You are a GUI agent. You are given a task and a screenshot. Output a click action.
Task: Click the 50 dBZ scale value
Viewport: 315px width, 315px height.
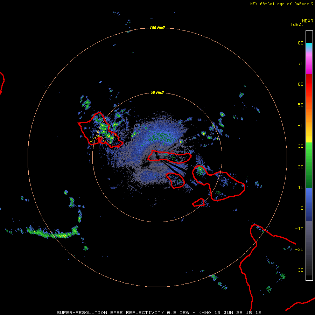[301, 105]
